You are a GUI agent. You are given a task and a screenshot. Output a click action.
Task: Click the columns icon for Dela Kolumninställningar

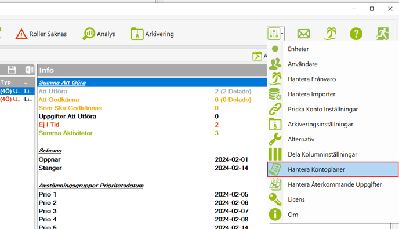275,154
